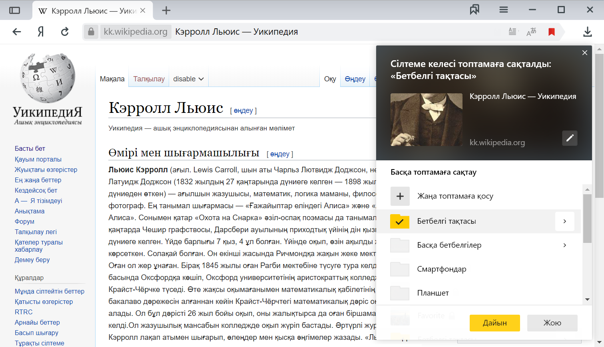Reload the current page
This screenshot has height=347, width=604.
(x=65, y=32)
